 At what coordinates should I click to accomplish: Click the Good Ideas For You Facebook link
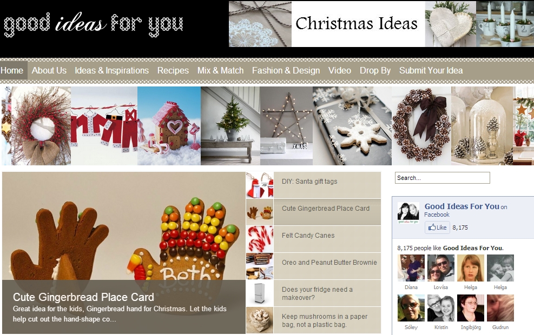pyautogui.click(x=462, y=206)
